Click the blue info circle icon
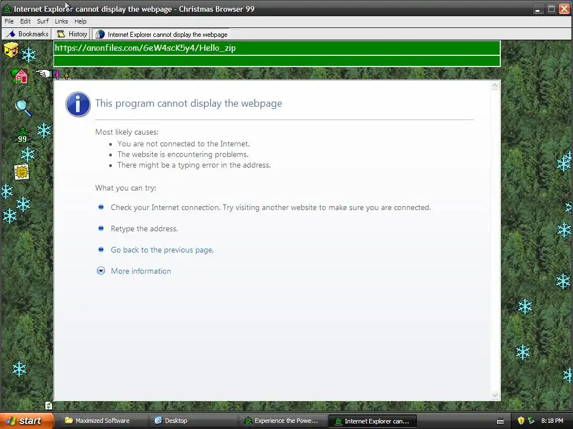Screen dimensions: 573x429 [78, 104]
